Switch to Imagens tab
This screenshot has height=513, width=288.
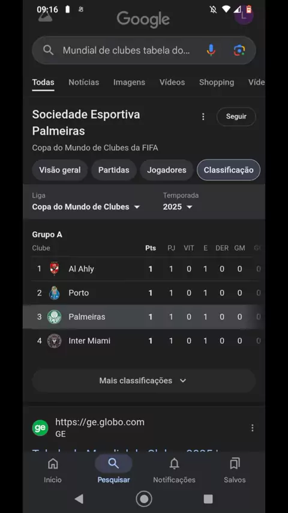(x=129, y=82)
